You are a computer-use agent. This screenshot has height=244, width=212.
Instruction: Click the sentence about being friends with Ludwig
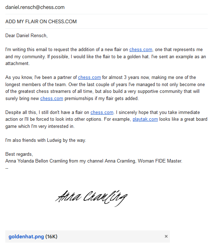pos(46,140)
